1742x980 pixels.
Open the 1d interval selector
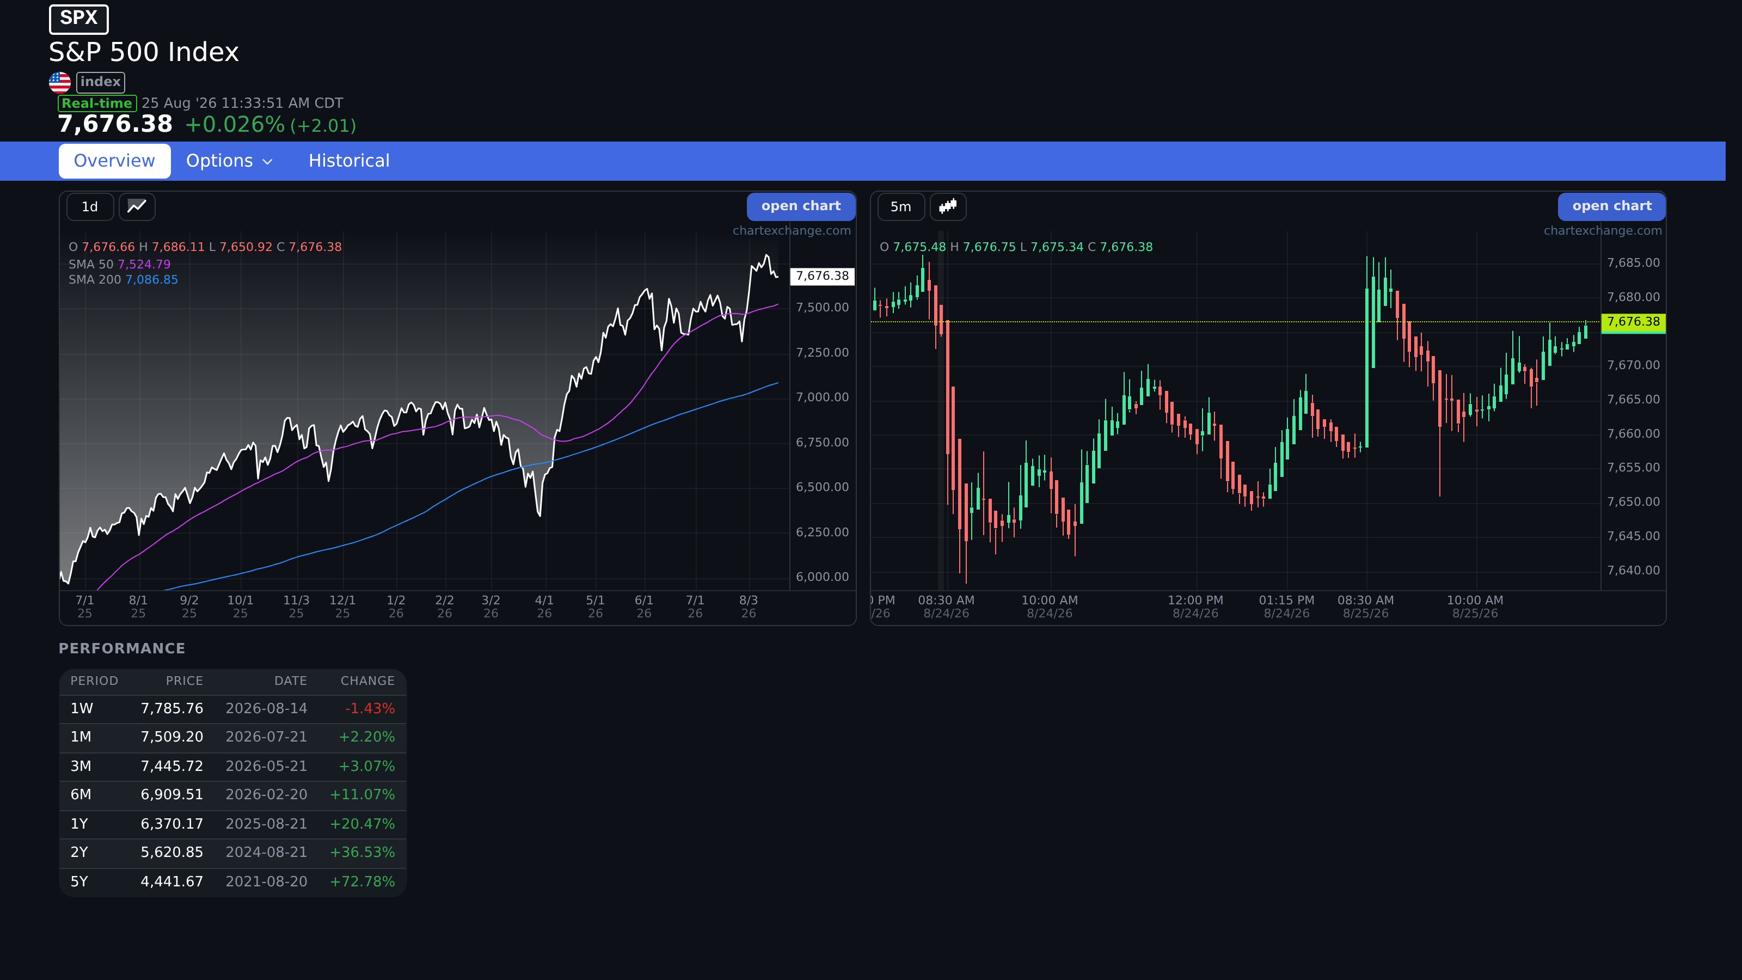(90, 206)
